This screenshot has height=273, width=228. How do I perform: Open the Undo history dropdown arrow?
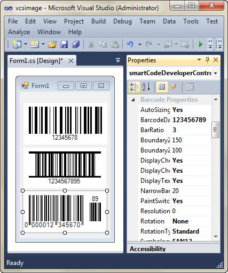point(140,44)
